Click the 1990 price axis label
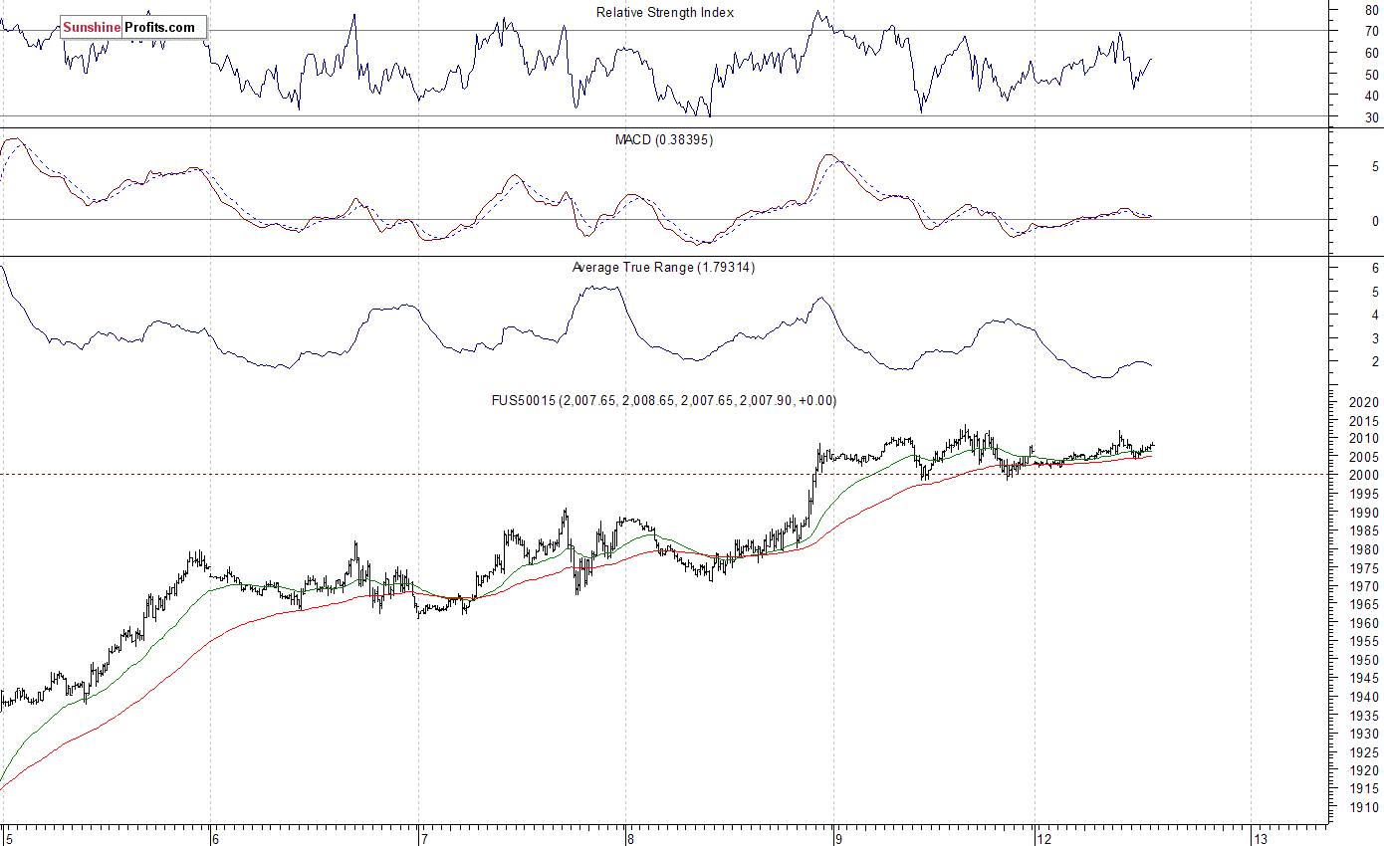Screen dimensions: 1384x846 (x=1365, y=513)
